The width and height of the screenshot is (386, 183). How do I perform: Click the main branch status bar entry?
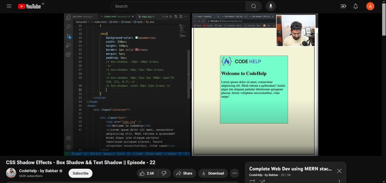76,154
